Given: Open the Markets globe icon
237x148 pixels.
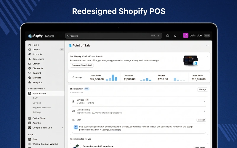Looking at the screenshot, I should coord(29,78).
